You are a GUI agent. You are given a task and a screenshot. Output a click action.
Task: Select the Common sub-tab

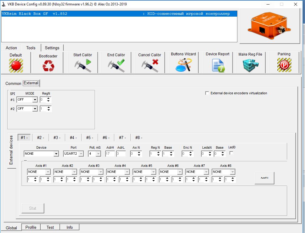[x=13, y=83]
